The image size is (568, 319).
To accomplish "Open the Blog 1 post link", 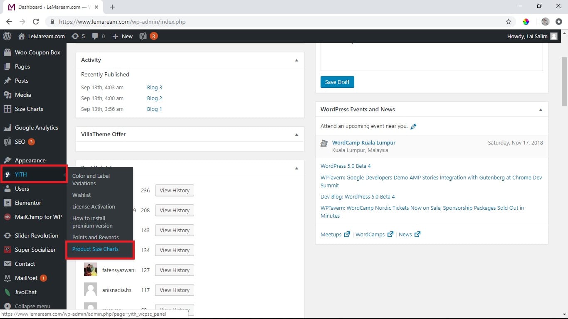I will [155, 109].
